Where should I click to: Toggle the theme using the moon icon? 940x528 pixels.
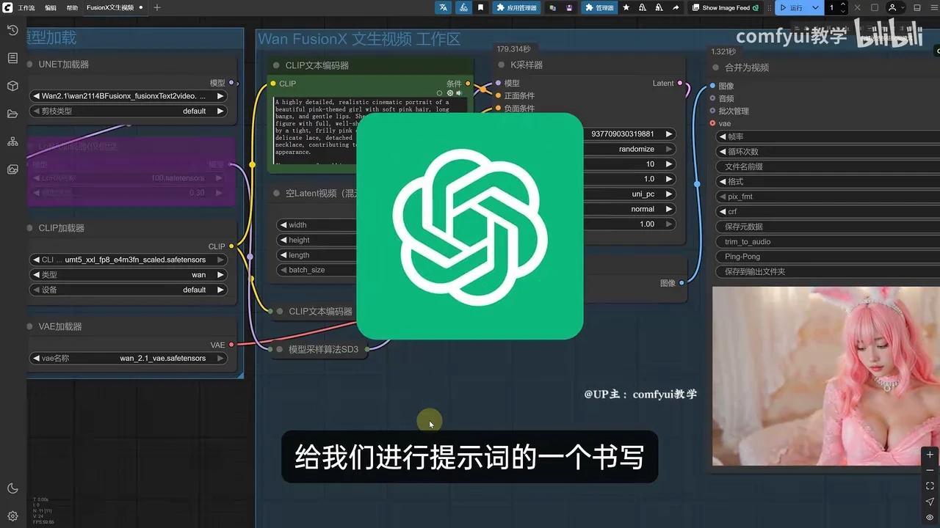click(x=12, y=487)
